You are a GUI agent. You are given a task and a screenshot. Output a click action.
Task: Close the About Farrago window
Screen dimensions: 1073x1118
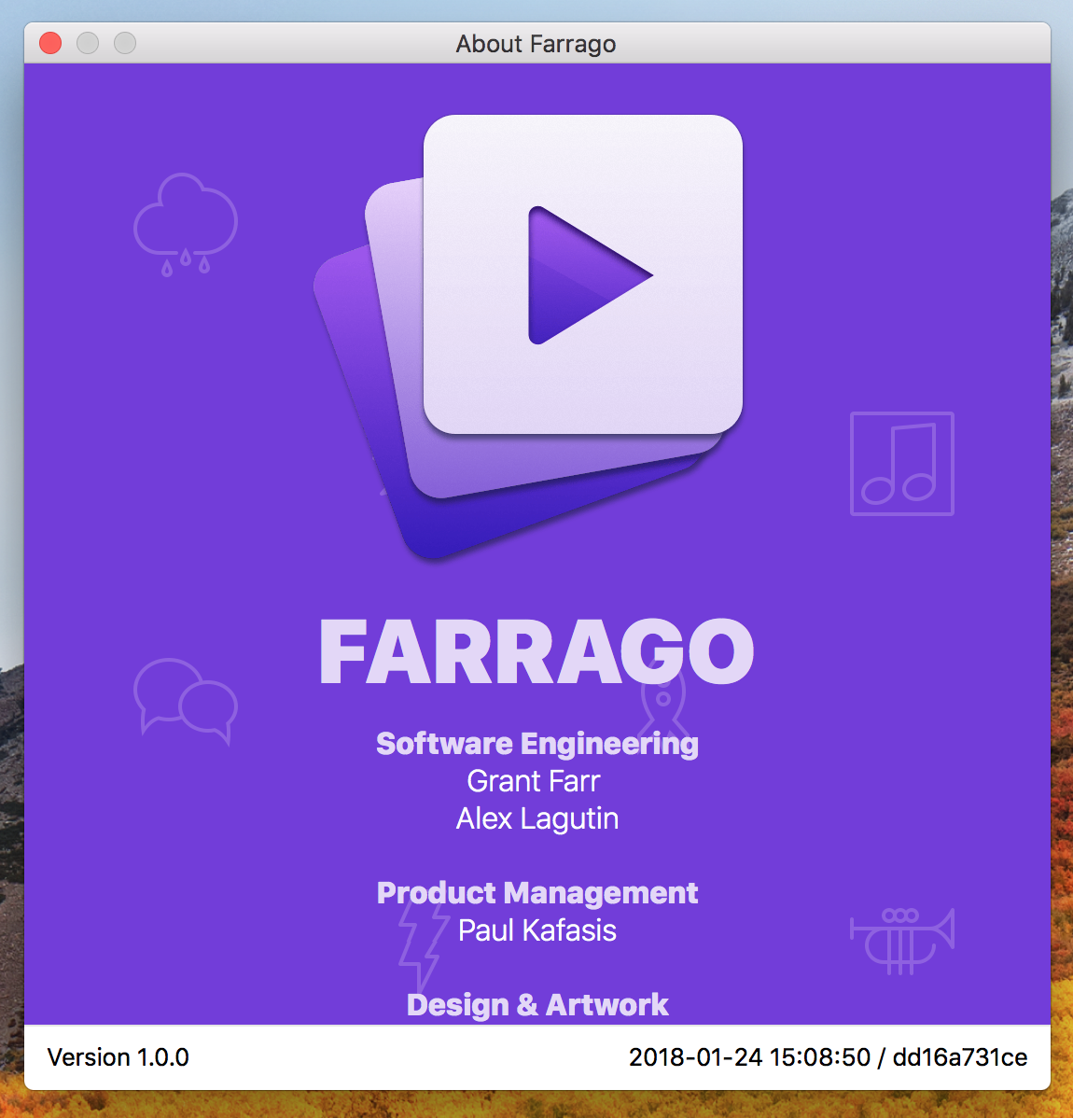pos(50,44)
